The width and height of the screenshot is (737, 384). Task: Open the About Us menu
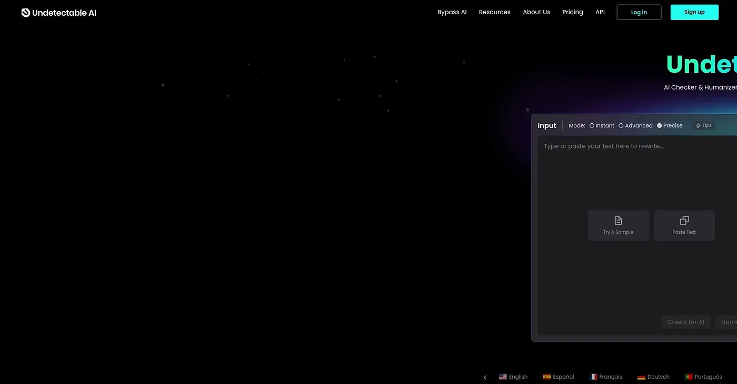[536, 12]
